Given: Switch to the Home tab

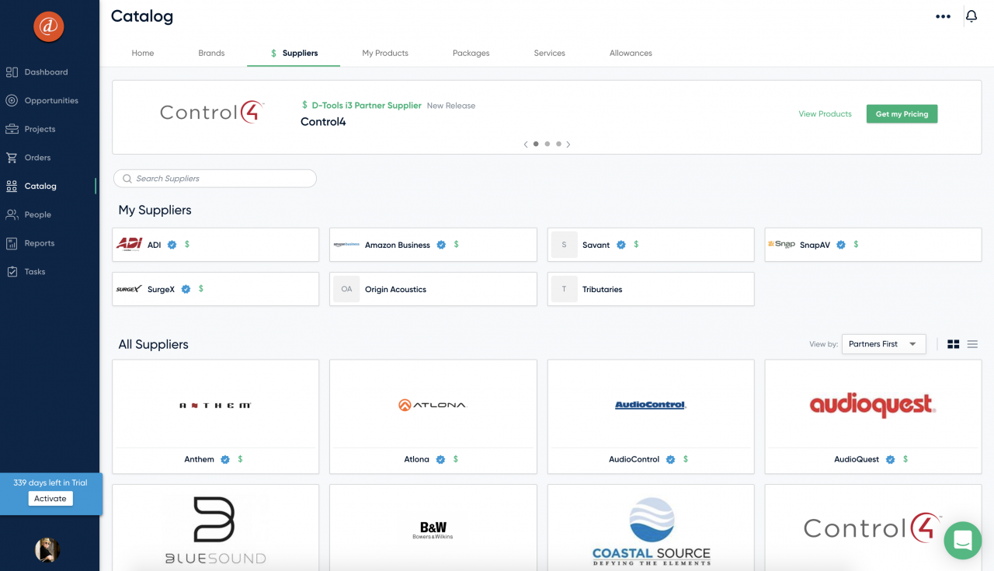Looking at the screenshot, I should [x=143, y=53].
